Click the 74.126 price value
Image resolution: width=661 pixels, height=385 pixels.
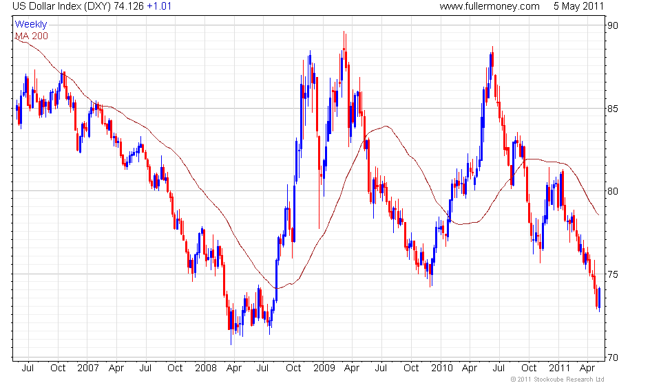(129, 6)
